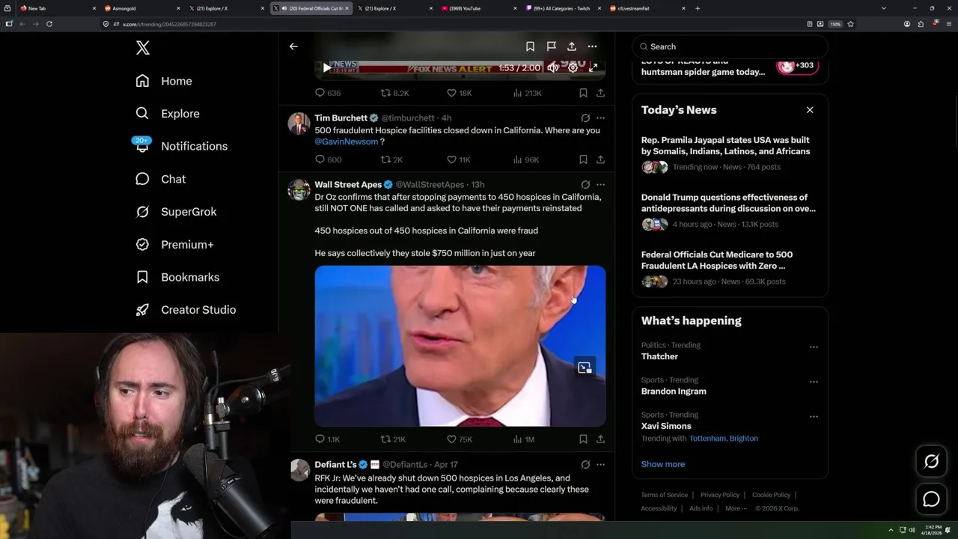Bookmark this trend via header bookmark icon
This screenshot has height=539, width=958.
click(530, 46)
